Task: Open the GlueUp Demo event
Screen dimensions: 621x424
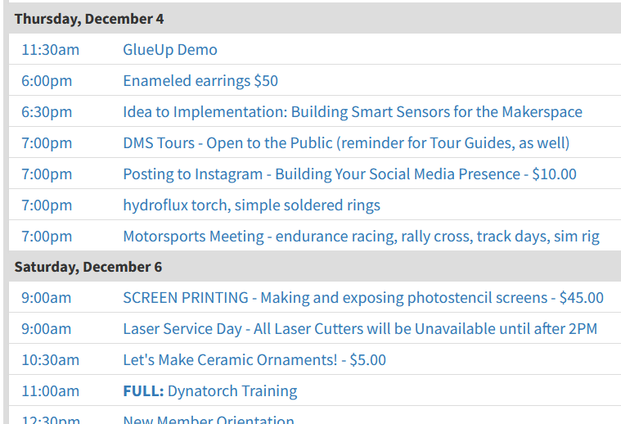Action: [x=170, y=50]
